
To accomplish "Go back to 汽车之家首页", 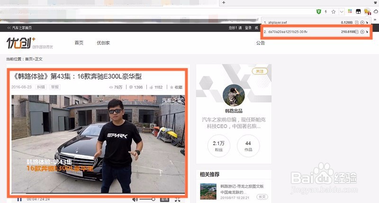I will tap(19, 28).
